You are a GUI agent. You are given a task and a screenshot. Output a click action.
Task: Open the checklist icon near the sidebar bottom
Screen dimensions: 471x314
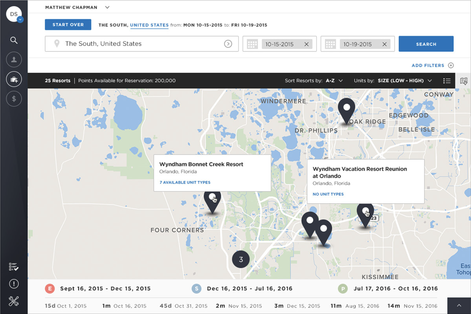coord(14,267)
